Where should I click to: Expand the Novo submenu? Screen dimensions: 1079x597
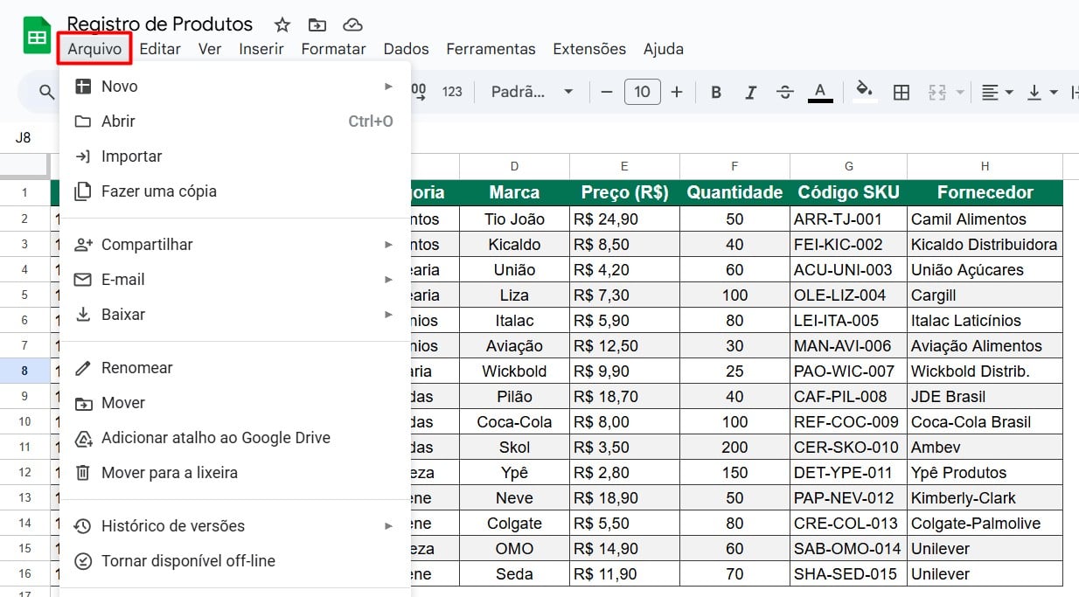234,87
